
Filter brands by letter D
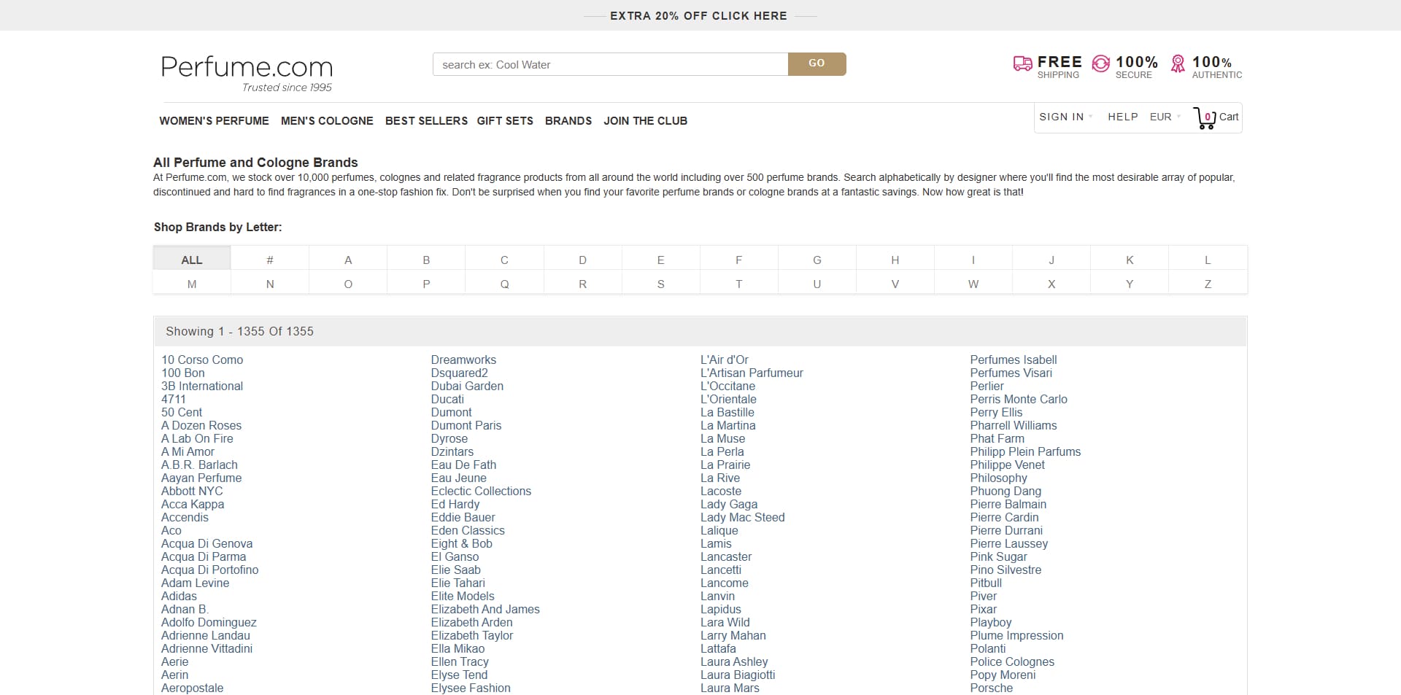pyautogui.click(x=582, y=260)
